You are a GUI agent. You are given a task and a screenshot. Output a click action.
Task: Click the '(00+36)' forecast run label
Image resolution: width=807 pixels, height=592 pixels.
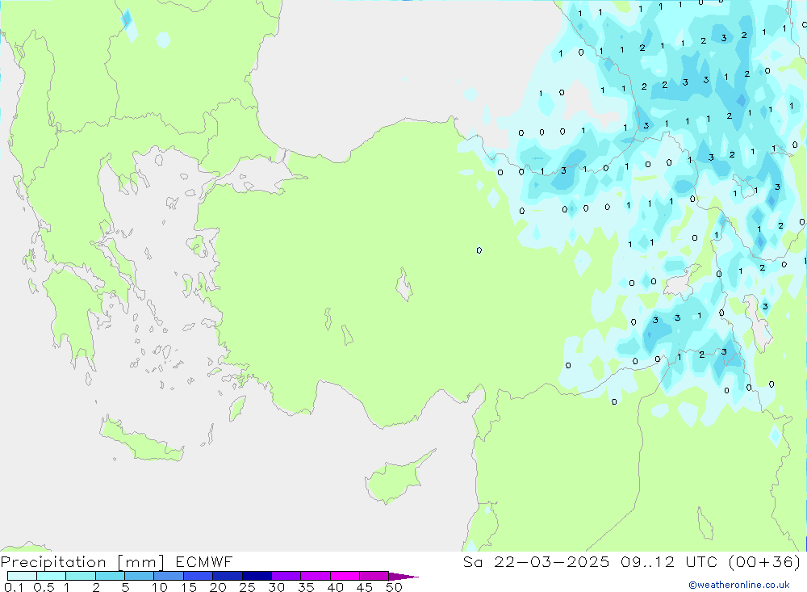(x=765, y=561)
